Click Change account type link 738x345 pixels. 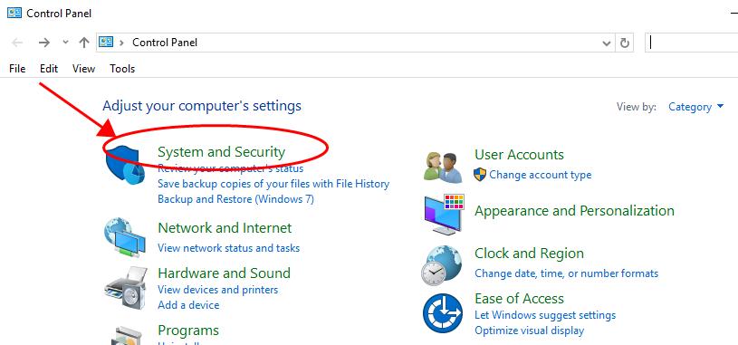[541, 175]
